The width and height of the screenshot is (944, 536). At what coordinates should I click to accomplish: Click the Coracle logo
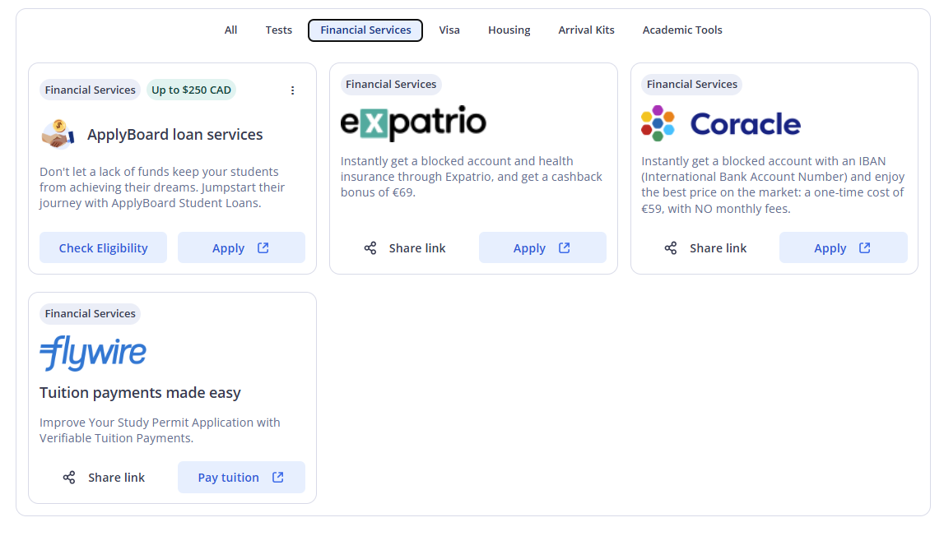(721, 123)
